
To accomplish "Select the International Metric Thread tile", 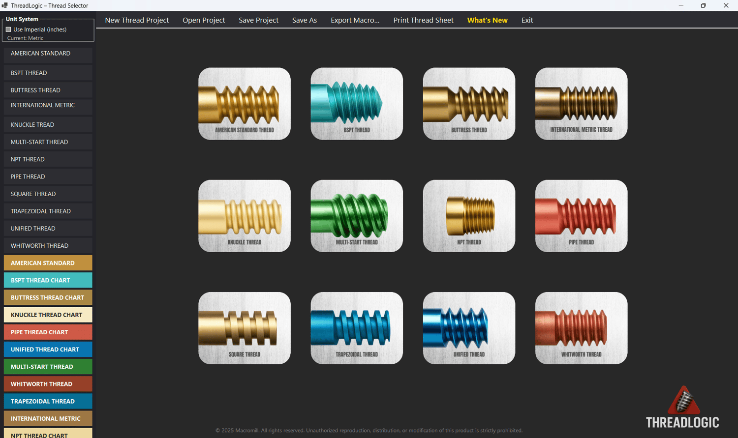I will coord(581,104).
